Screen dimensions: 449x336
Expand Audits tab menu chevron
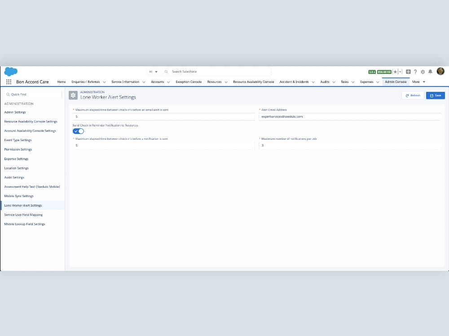click(x=334, y=82)
